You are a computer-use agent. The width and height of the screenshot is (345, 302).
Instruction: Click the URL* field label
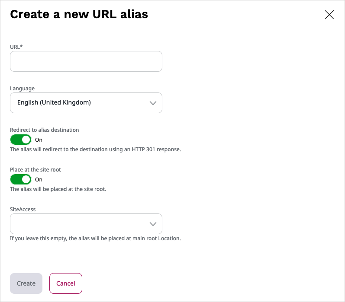coord(16,46)
